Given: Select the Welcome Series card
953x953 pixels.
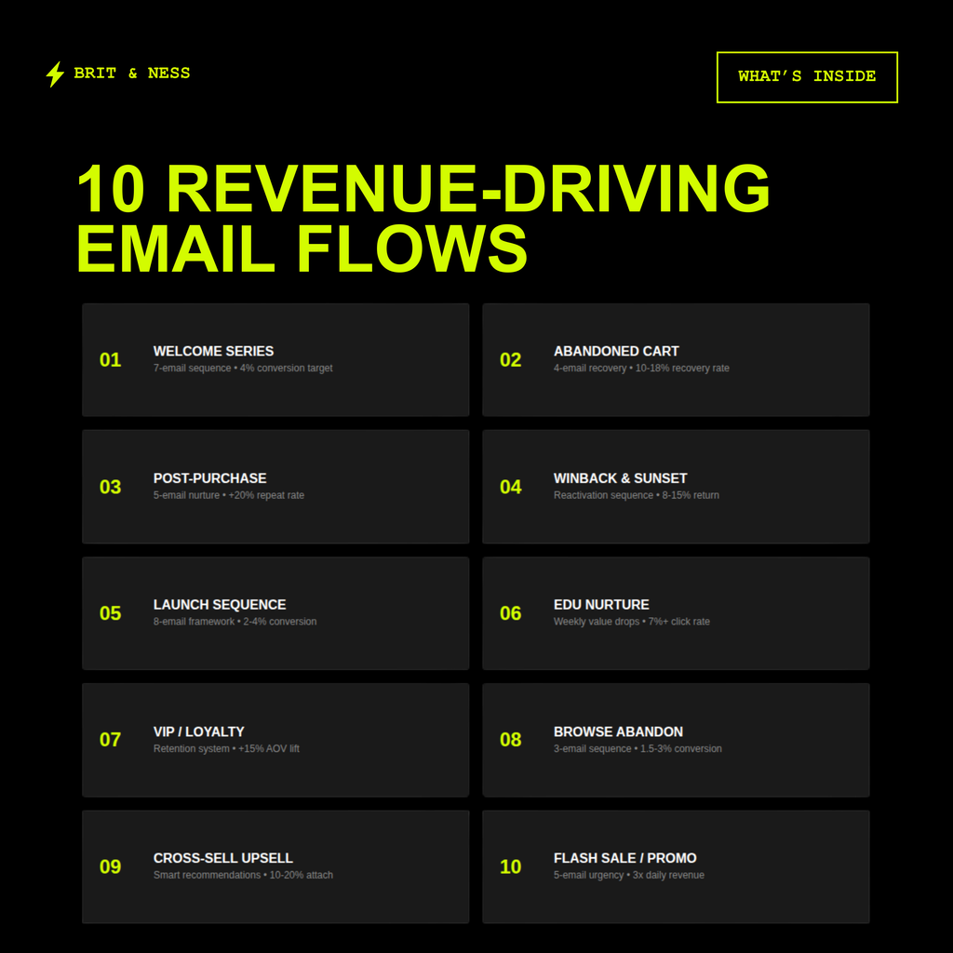Looking at the screenshot, I should tap(275, 359).
